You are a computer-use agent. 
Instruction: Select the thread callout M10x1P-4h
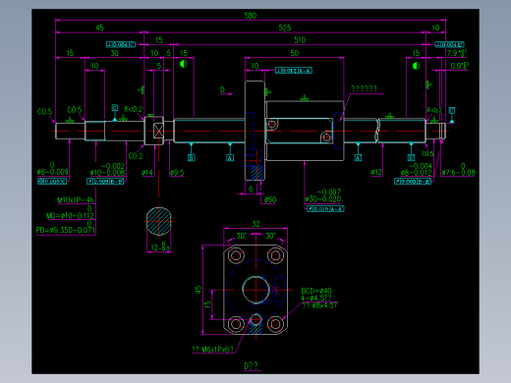76,199
